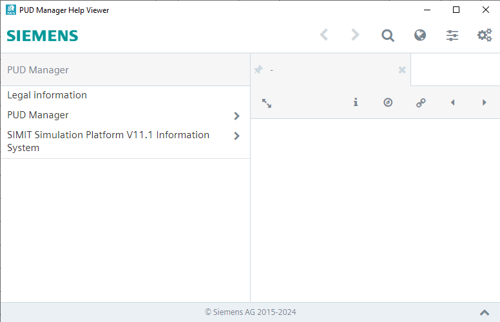Open the globe language icon
The image size is (500, 322).
point(420,35)
